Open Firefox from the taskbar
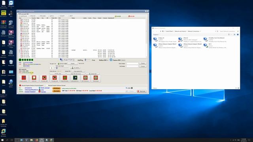The image size is (253, 142). coord(37,140)
